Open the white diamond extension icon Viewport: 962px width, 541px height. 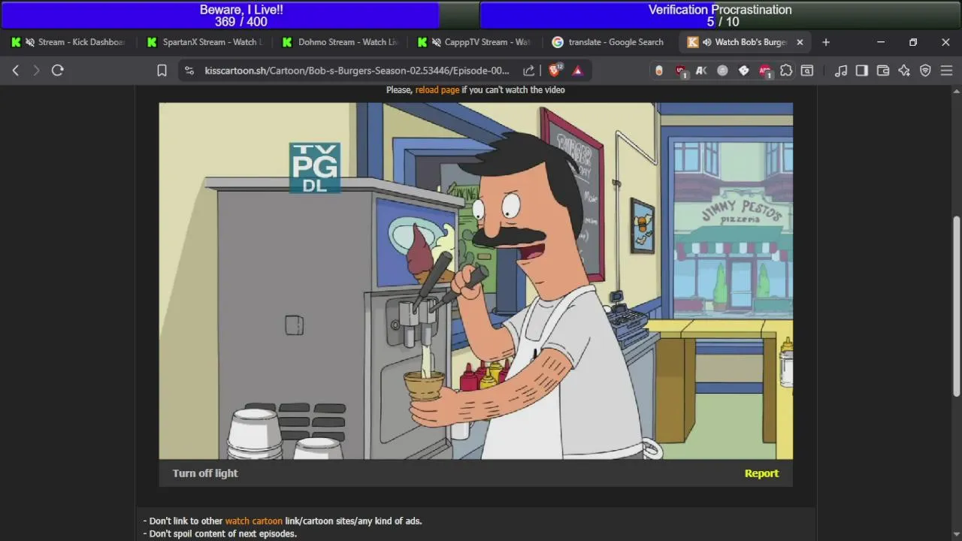click(x=743, y=71)
